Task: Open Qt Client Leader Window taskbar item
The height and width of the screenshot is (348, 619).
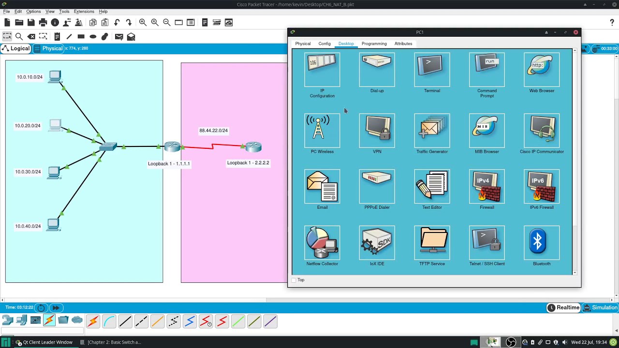Action: click(44, 342)
